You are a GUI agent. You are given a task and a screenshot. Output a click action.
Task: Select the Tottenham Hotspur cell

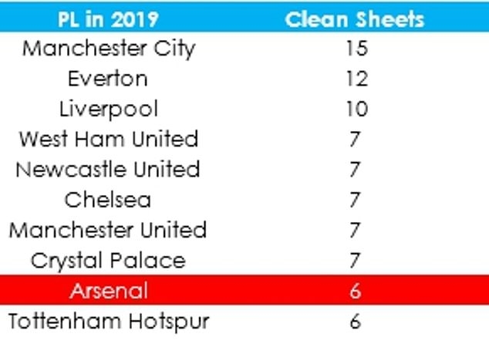(x=108, y=321)
